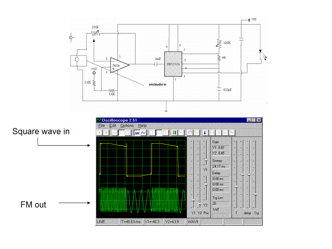Click the red marker toolbar icon
The height and width of the screenshot is (249, 332).
coord(232,133)
